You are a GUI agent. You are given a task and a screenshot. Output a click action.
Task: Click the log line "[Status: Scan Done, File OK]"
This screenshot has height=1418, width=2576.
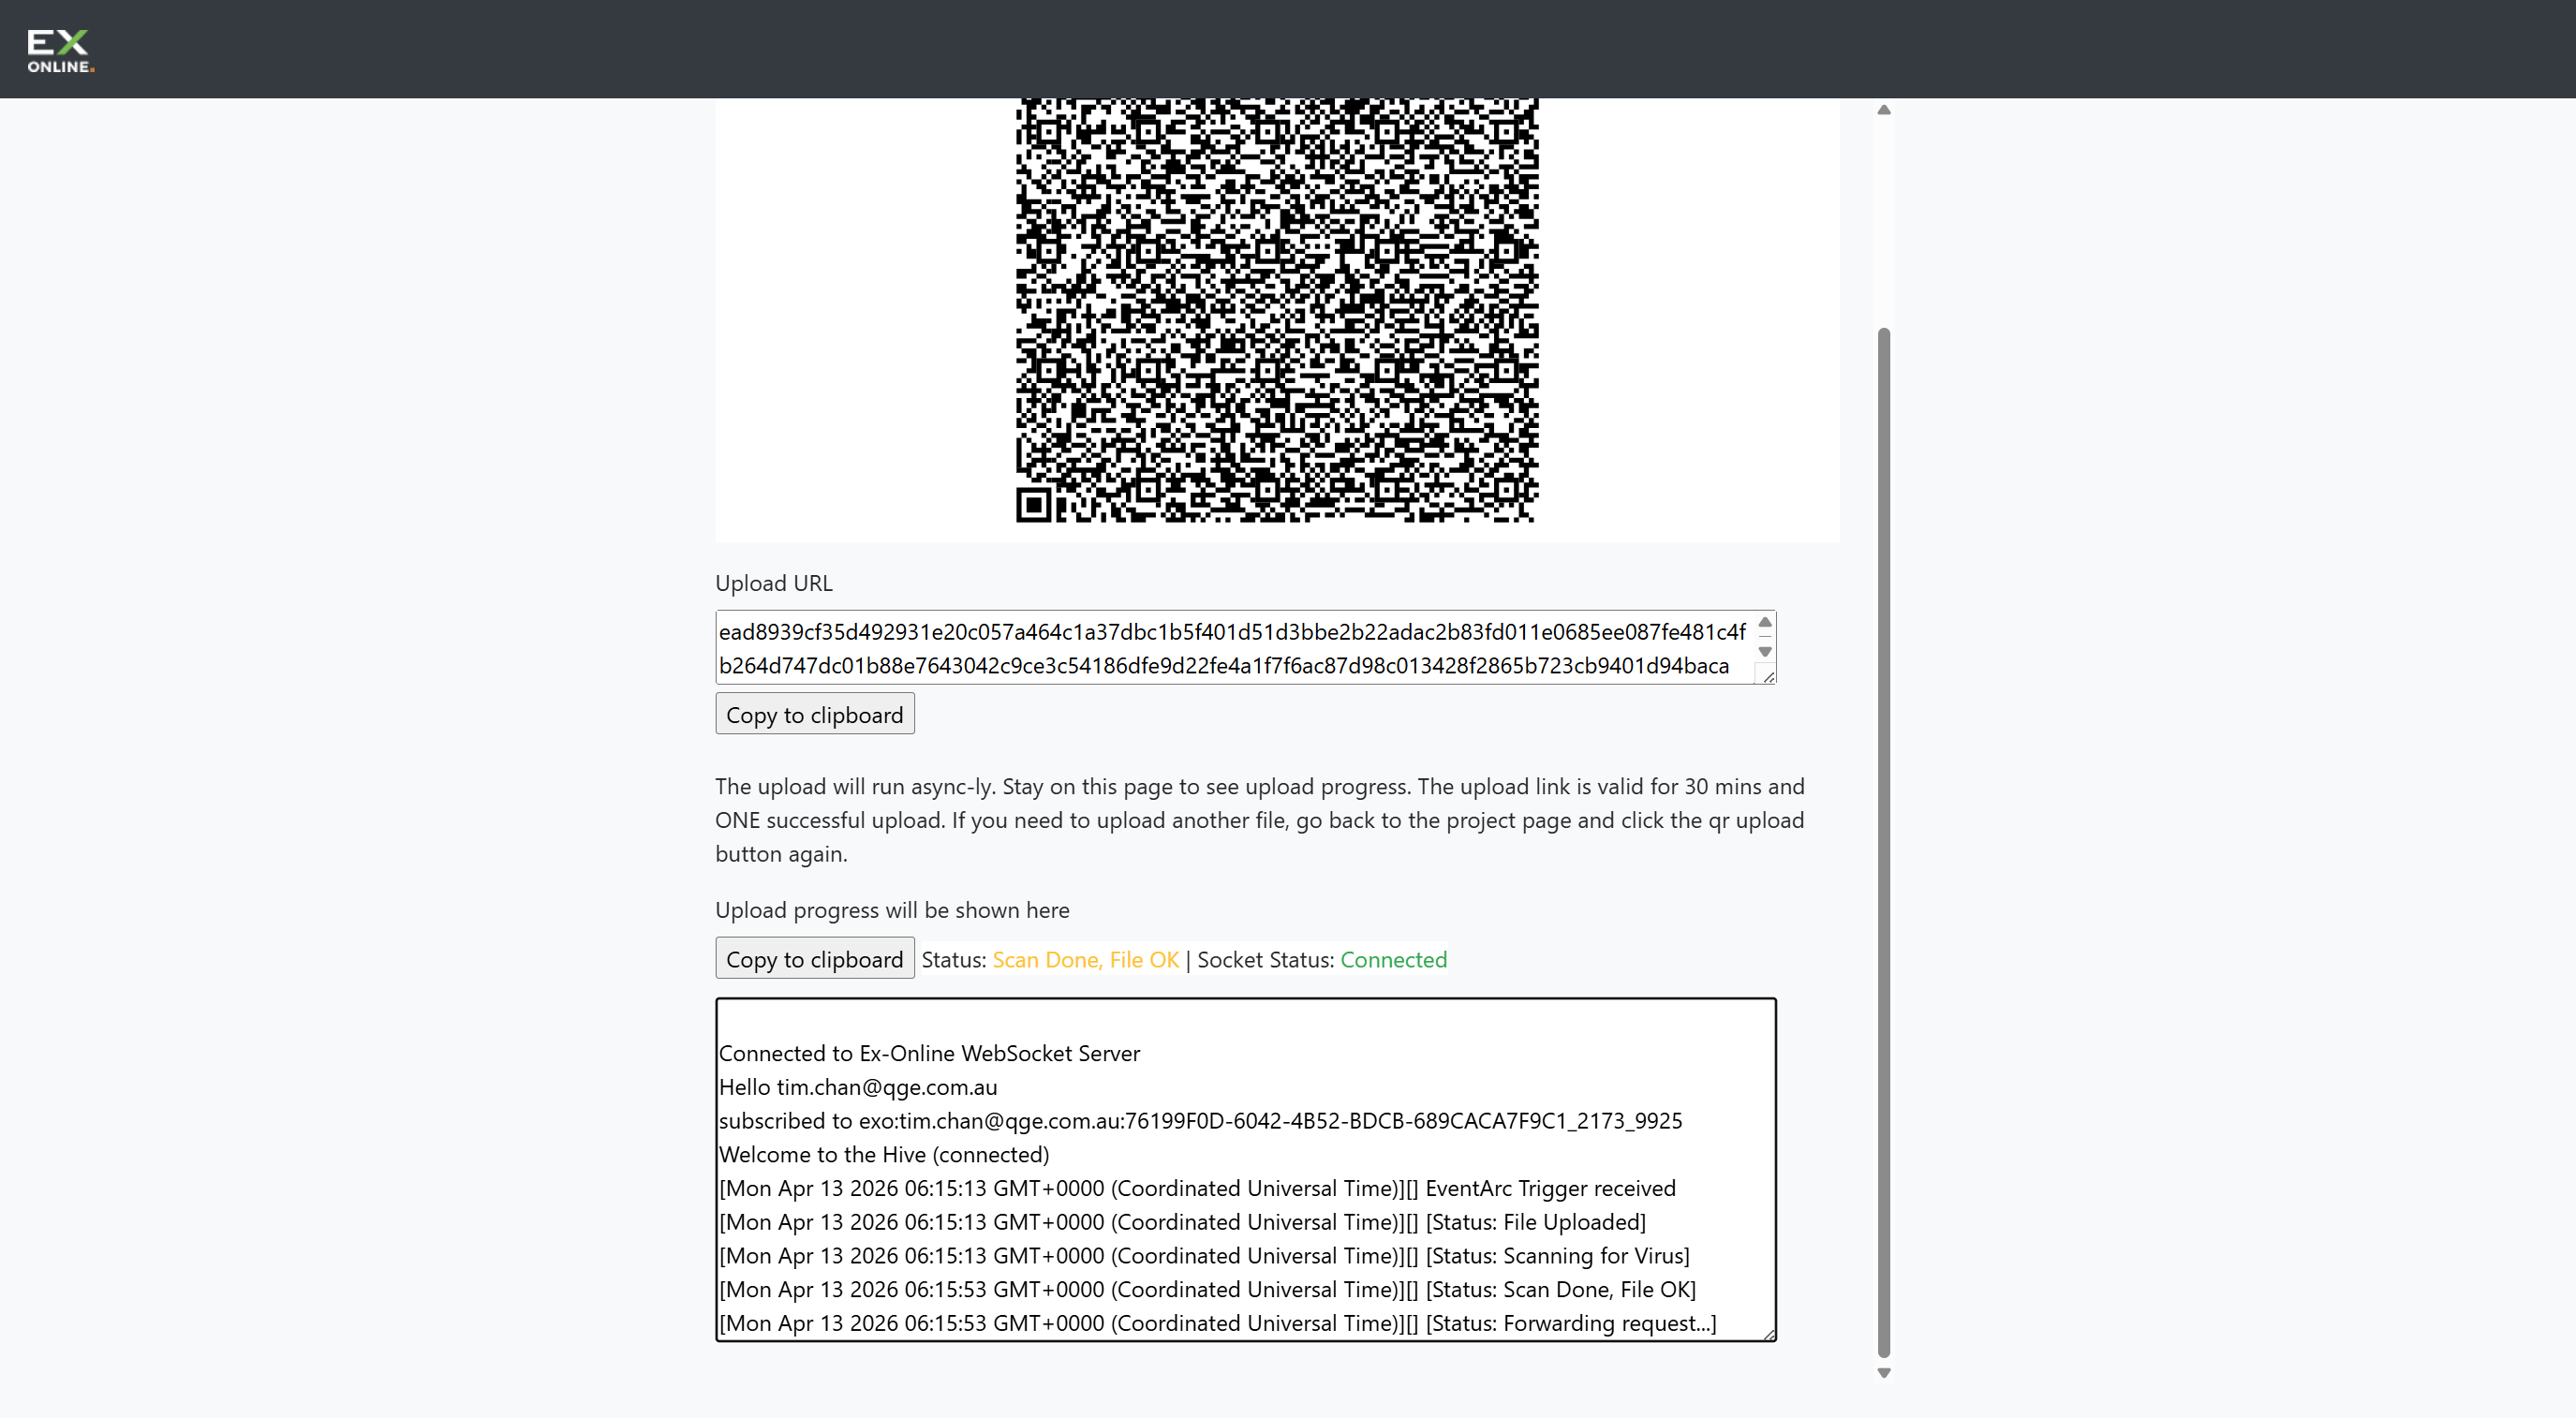click(1207, 1289)
